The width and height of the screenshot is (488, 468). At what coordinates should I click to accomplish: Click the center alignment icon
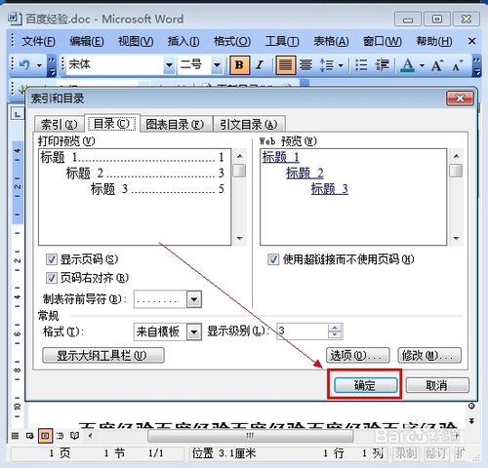pyautogui.click(x=305, y=65)
